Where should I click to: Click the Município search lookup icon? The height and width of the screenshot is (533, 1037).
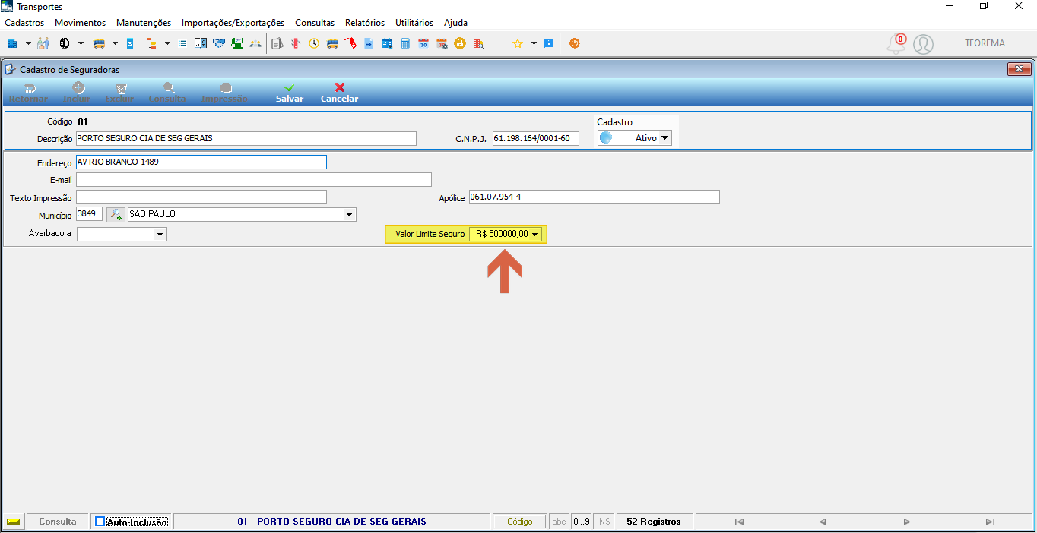pos(116,214)
